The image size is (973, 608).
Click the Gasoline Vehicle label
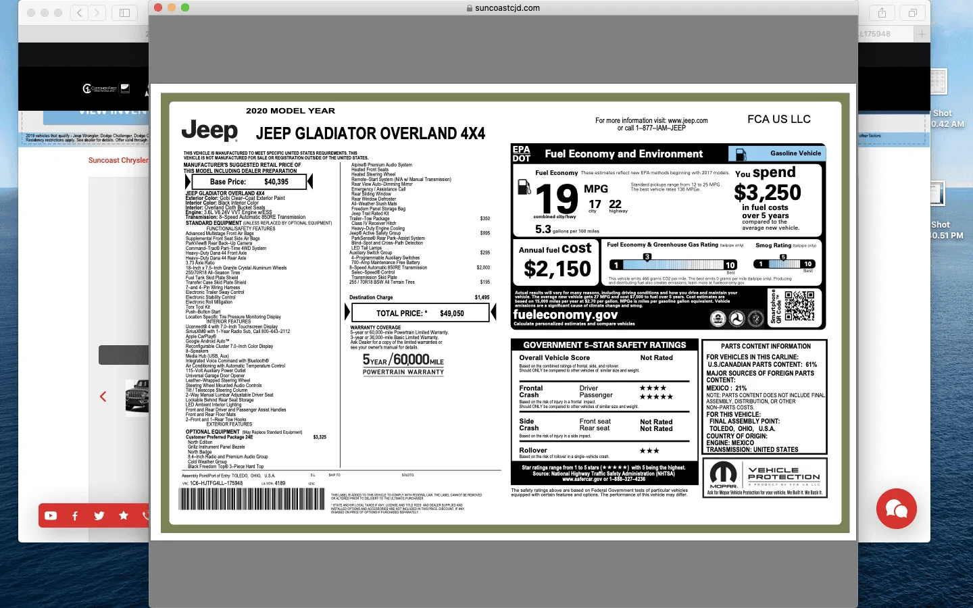795,153
